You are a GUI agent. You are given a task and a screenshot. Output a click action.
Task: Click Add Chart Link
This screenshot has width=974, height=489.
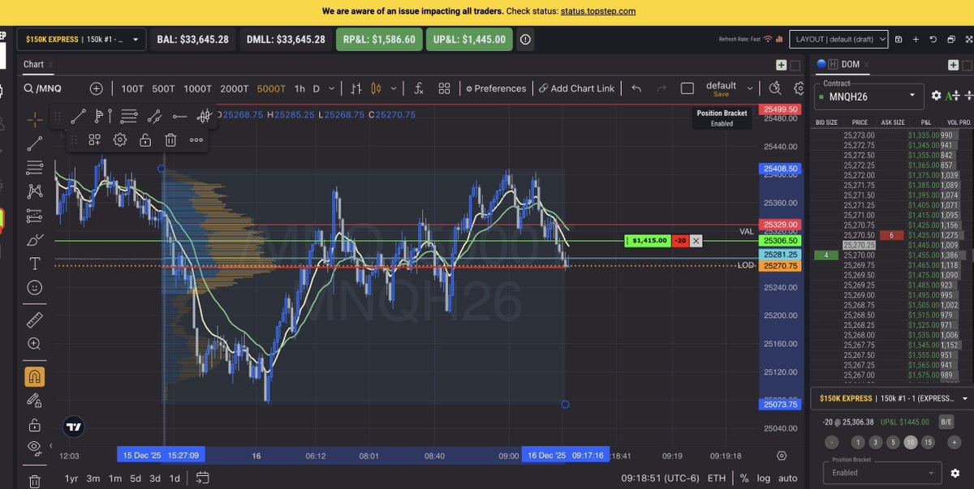pos(577,88)
